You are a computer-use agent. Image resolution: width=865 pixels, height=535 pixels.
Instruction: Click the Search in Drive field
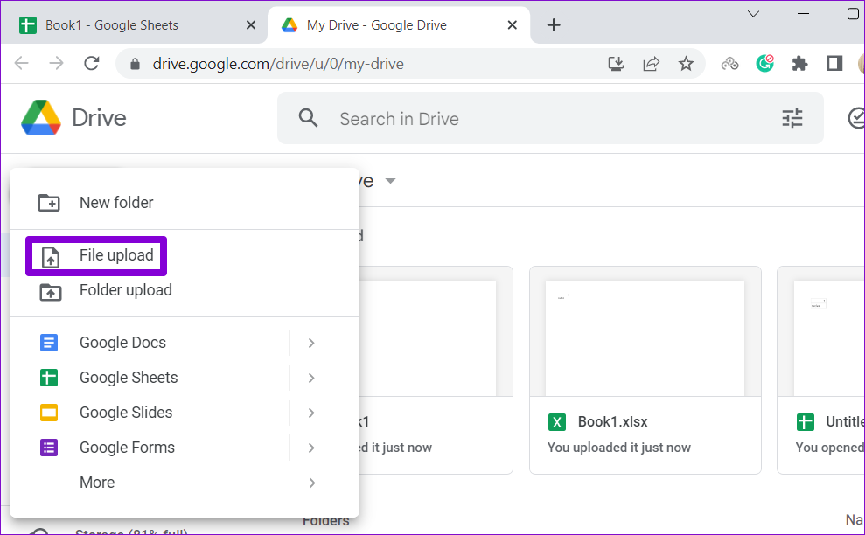[x=550, y=118]
